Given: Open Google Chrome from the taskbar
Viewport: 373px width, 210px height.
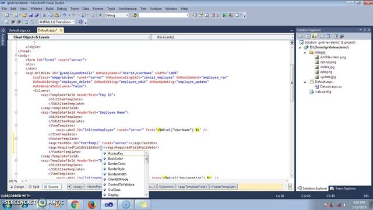Looking at the screenshot, I should (75, 205).
